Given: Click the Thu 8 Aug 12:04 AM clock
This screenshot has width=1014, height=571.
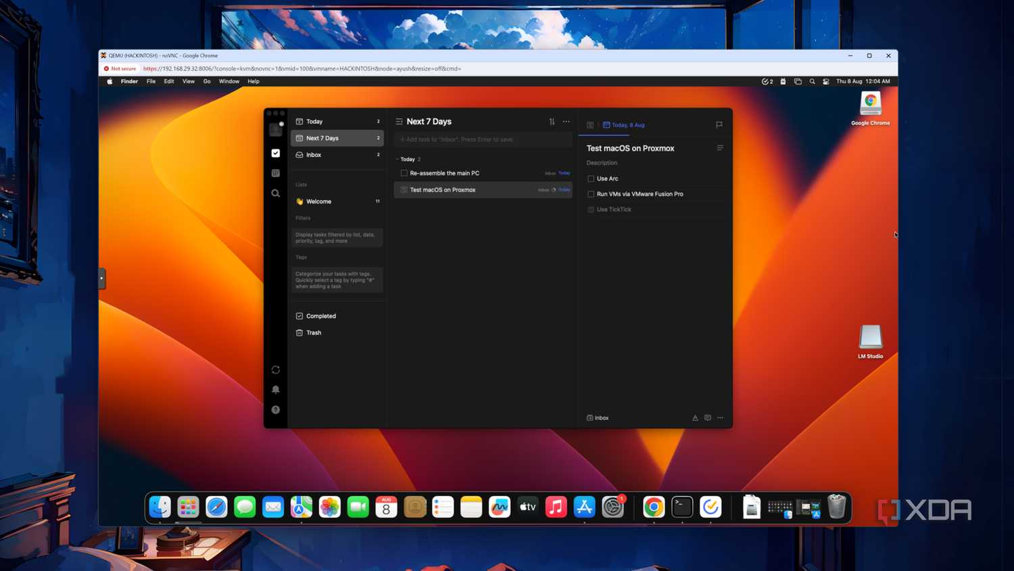Looking at the screenshot, I should 863,81.
